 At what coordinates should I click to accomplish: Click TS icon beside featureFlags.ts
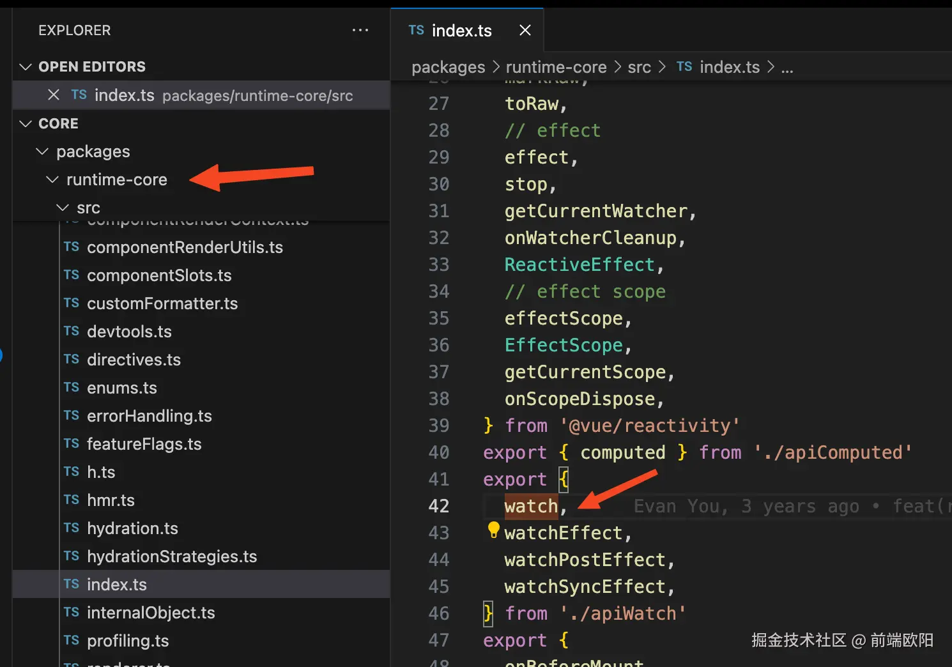[72, 443]
